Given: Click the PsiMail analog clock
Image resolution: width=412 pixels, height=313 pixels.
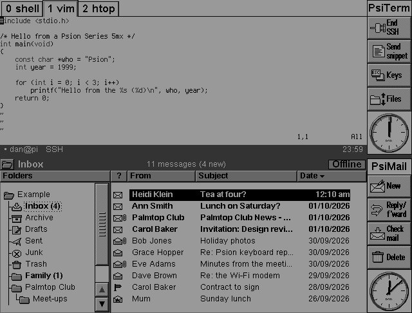Looking at the screenshot, I should (389, 291).
